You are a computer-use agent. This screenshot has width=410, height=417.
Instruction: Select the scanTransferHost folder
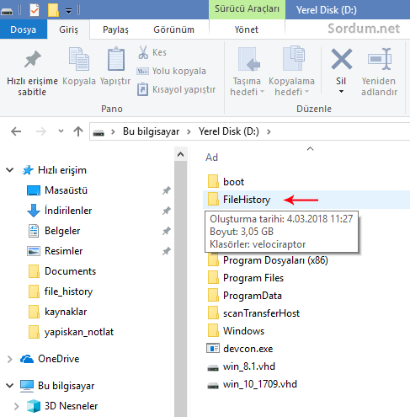(261, 313)
